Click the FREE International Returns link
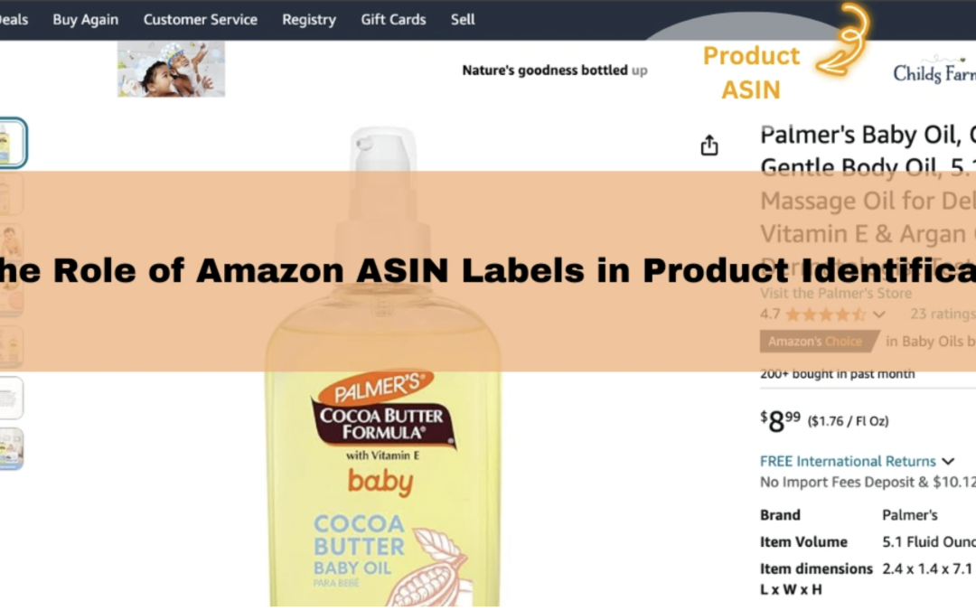This screenshot has height=610, width=976. coord(847,462)
